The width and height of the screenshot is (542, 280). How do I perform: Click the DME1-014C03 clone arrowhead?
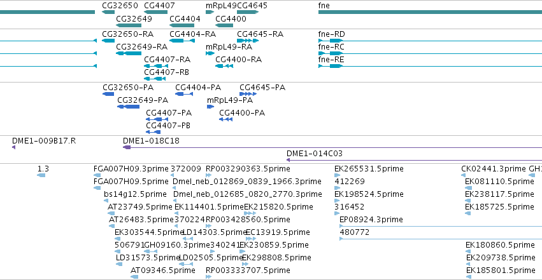click(x=289, y=160)
